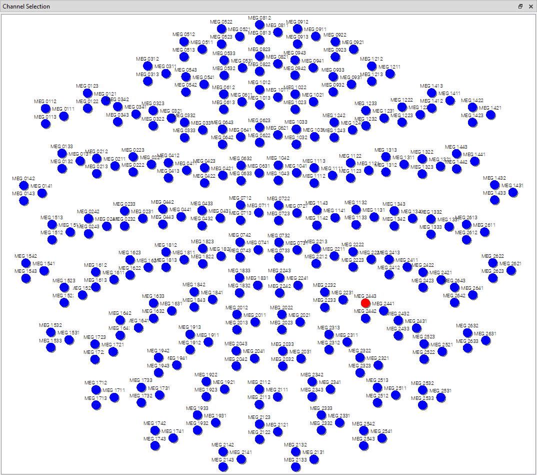This screenshot has width=537, height=475.
Task: Pick the MEG 0142 channel dot
Action: [23, 185]
